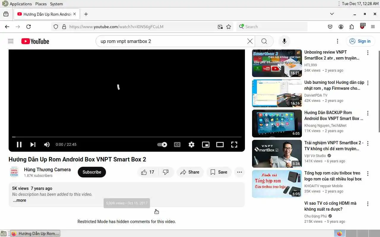Expand the description with ...more
This screenshot has width=380, height=237.
[20, 200]
